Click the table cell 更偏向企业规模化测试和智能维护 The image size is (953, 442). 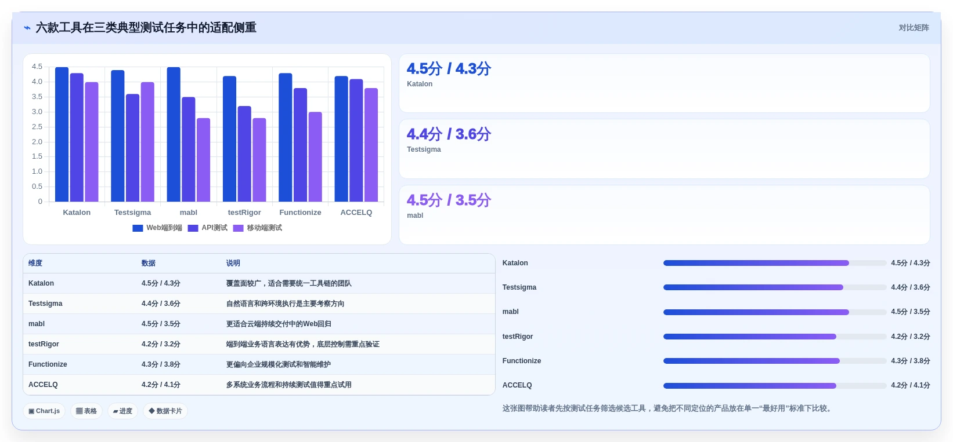pos(279,364)
